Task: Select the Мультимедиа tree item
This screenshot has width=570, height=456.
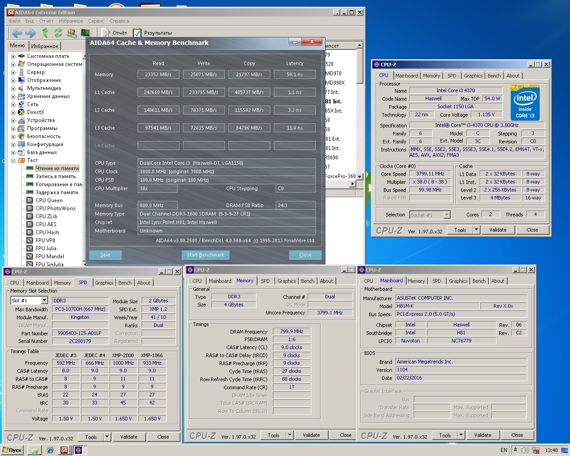Action: tap(44, 88)
